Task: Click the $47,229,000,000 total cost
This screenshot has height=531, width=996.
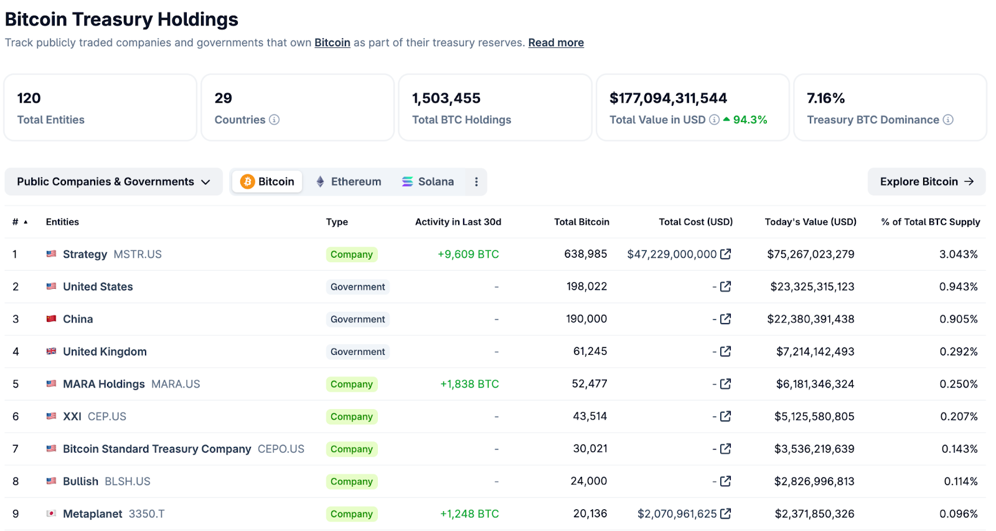Action: (x=672, y=254)
